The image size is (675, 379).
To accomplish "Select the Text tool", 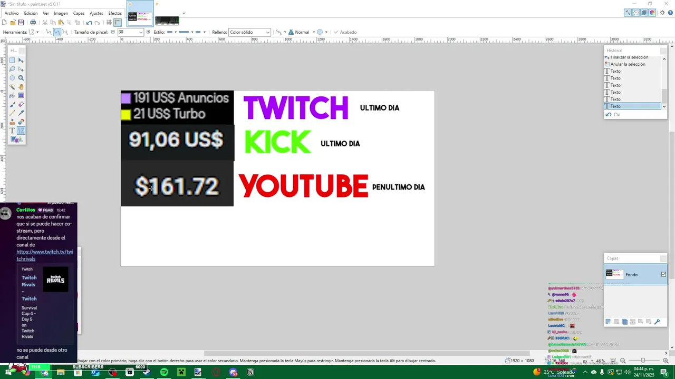I will (x=12, y=131).
